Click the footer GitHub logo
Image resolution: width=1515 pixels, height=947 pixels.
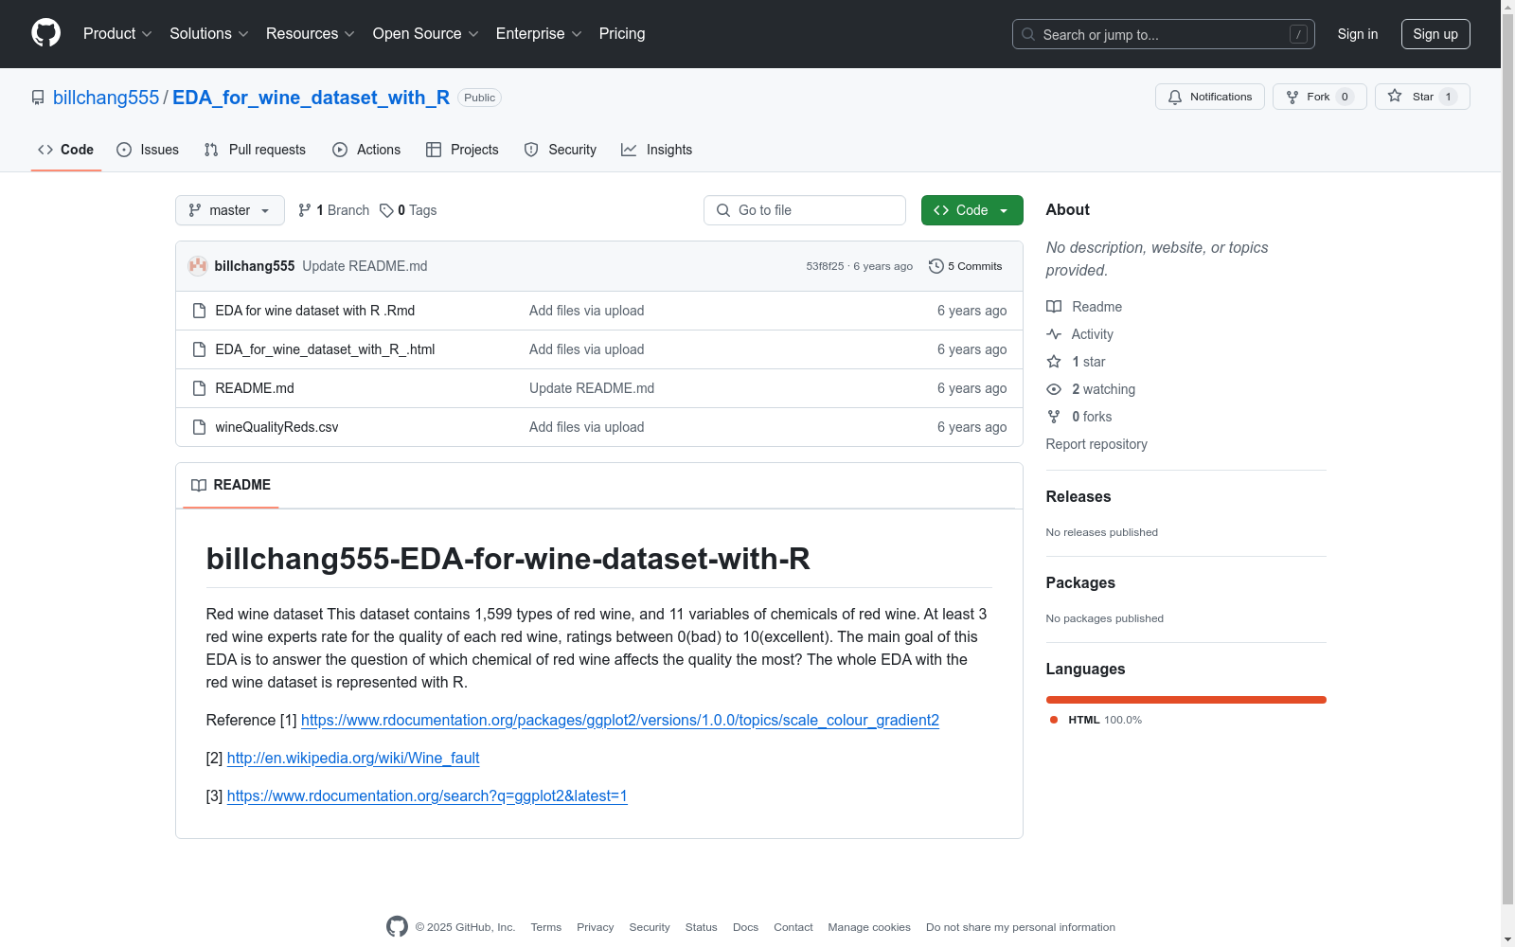397,927
